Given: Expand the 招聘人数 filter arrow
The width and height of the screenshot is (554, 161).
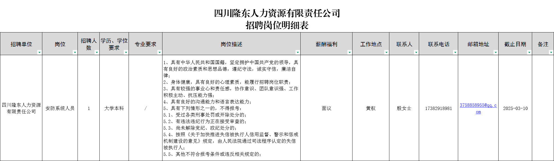Looking at the screenshot, I should pos(97,52).
